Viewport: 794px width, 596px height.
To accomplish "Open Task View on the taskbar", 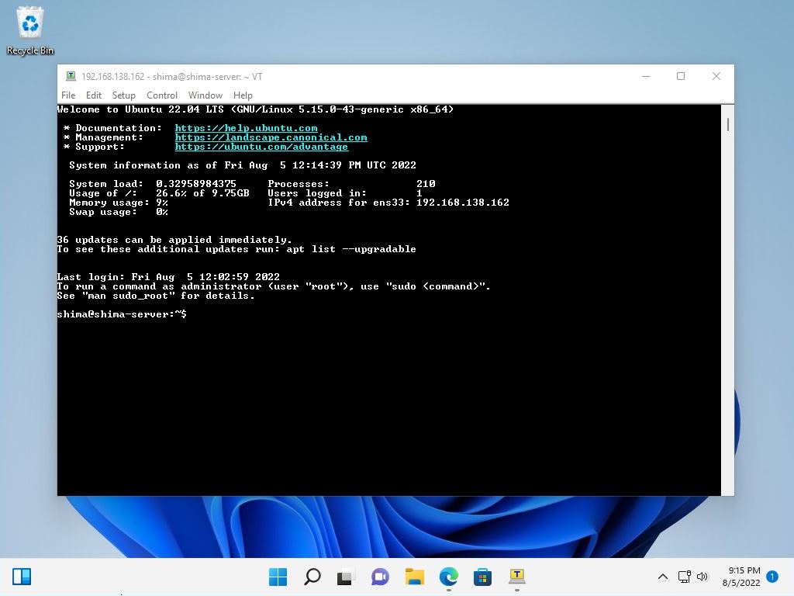I will [x=346, y=577].
